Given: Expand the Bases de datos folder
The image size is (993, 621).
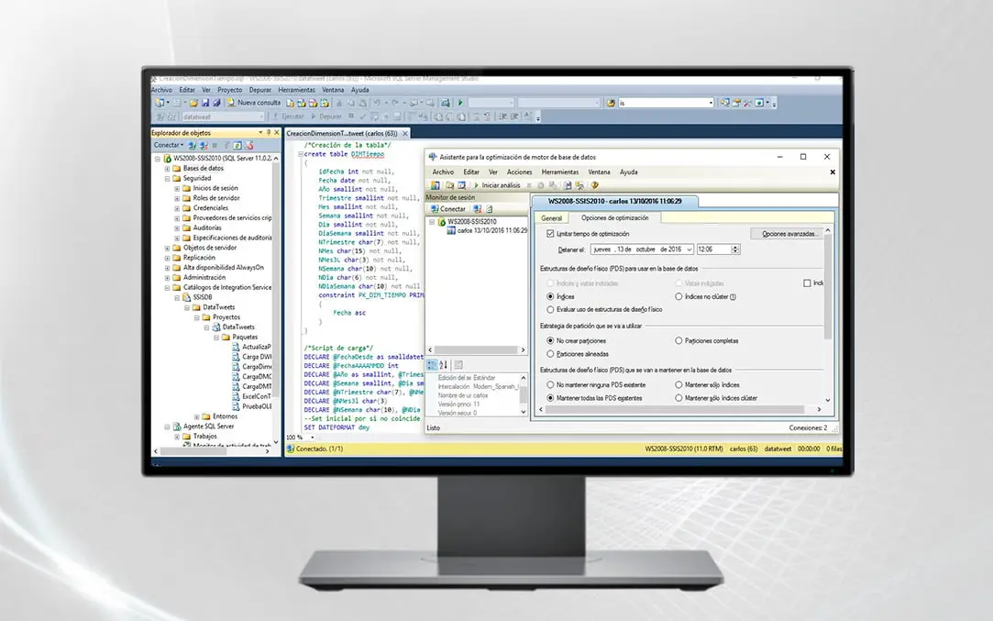Looking at the screenshot, I should 167,169.
